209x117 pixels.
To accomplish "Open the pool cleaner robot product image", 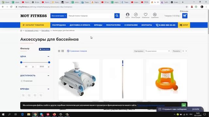I will click(79, 80).
